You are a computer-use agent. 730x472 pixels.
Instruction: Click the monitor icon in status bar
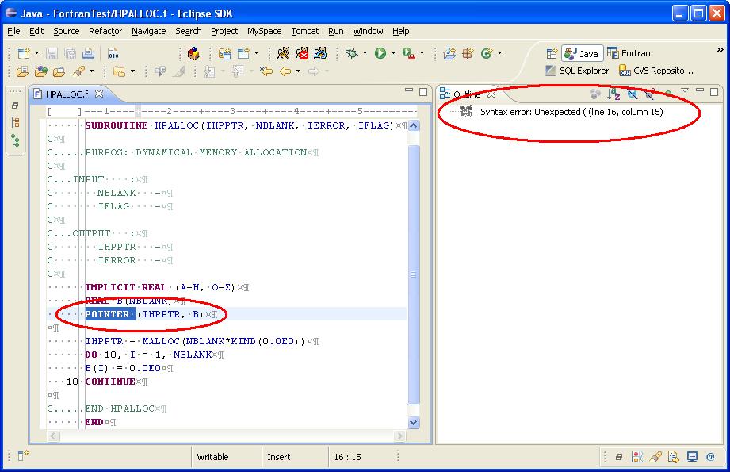pyautogui.click(x=692, y=457)
